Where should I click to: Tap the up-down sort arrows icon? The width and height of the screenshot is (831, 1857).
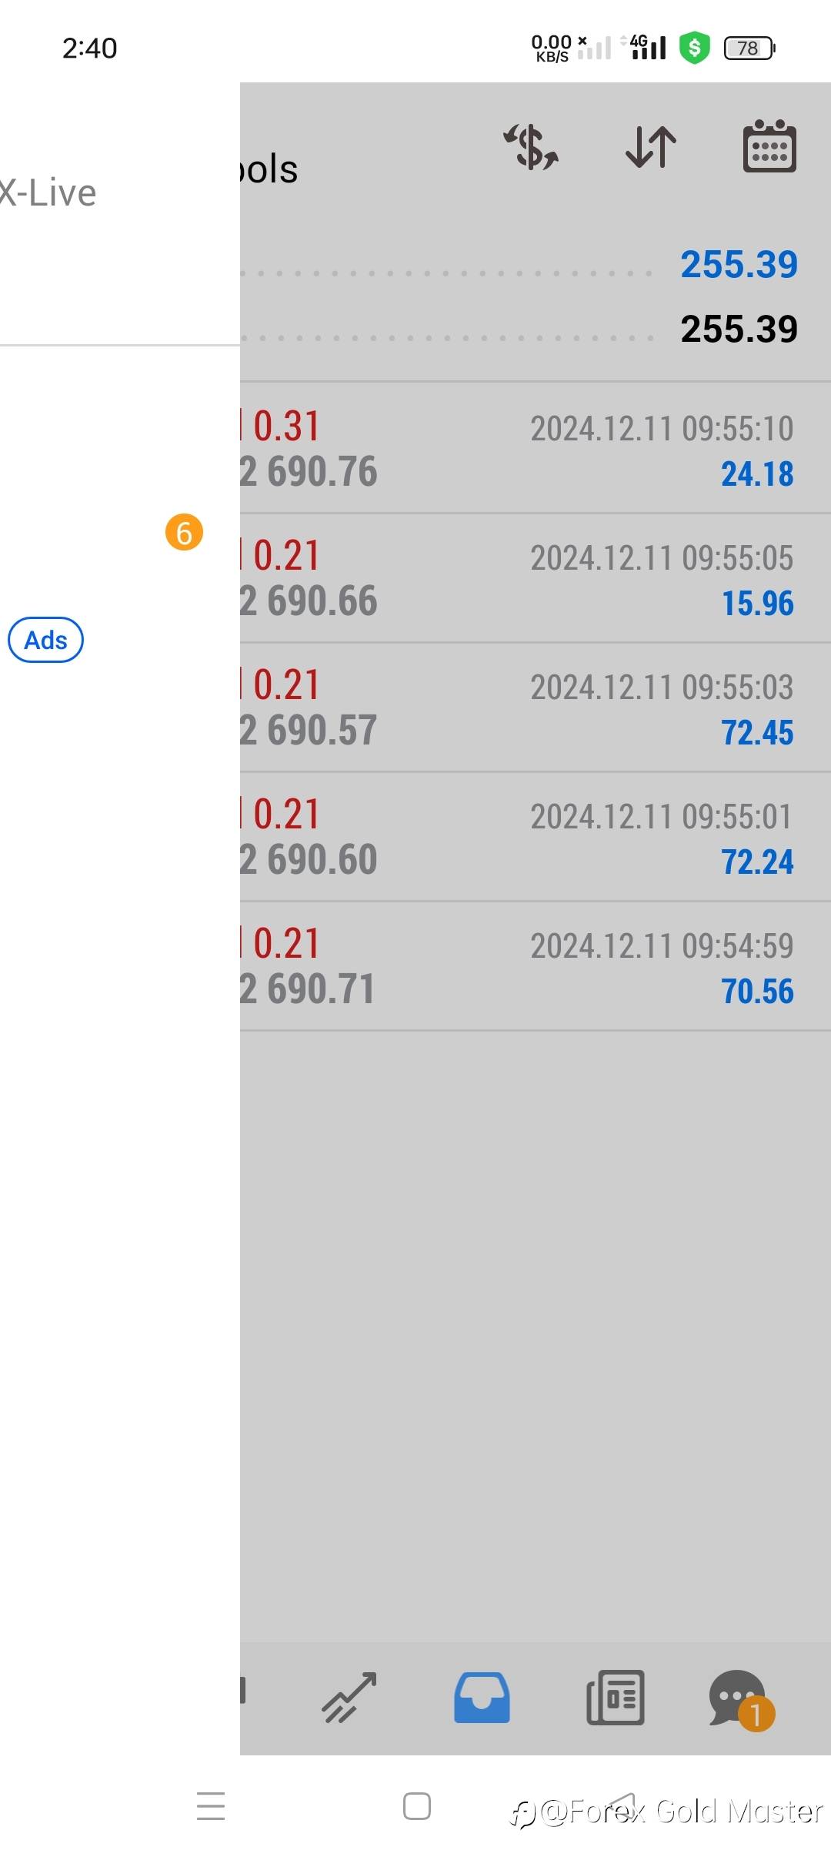[x=651, y=146]
